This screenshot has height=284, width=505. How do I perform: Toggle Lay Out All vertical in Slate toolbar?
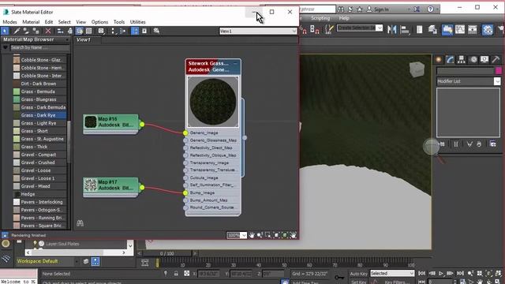[113, 31]
